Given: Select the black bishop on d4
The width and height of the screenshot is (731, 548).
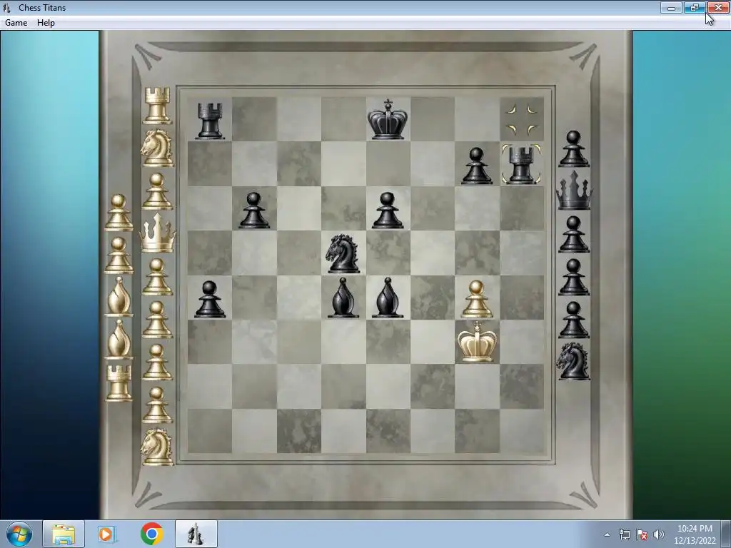Looking at the screenshot, I should (x=343, y=298).
